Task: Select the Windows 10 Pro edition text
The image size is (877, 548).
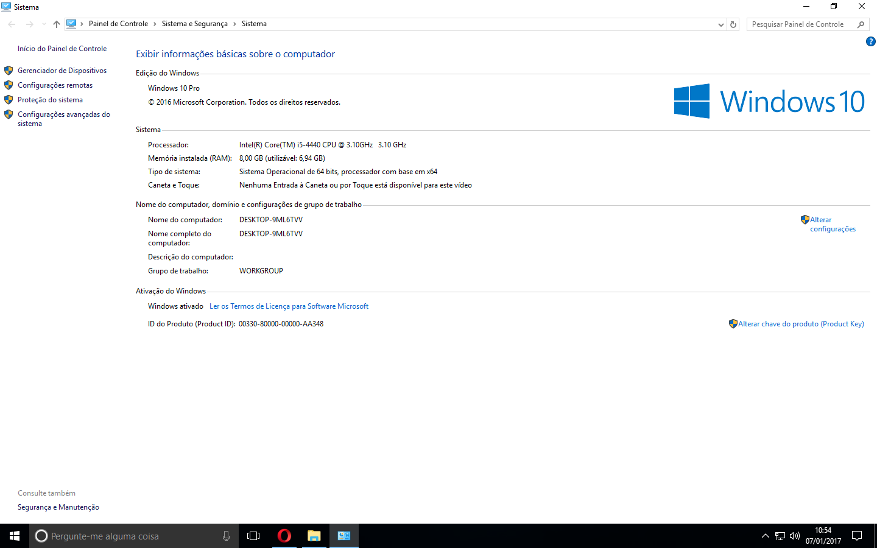Action: (174, 88)
